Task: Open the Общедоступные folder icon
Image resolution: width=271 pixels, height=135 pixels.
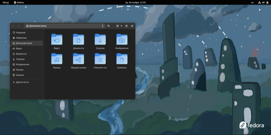Action: (x=78, y=59)
